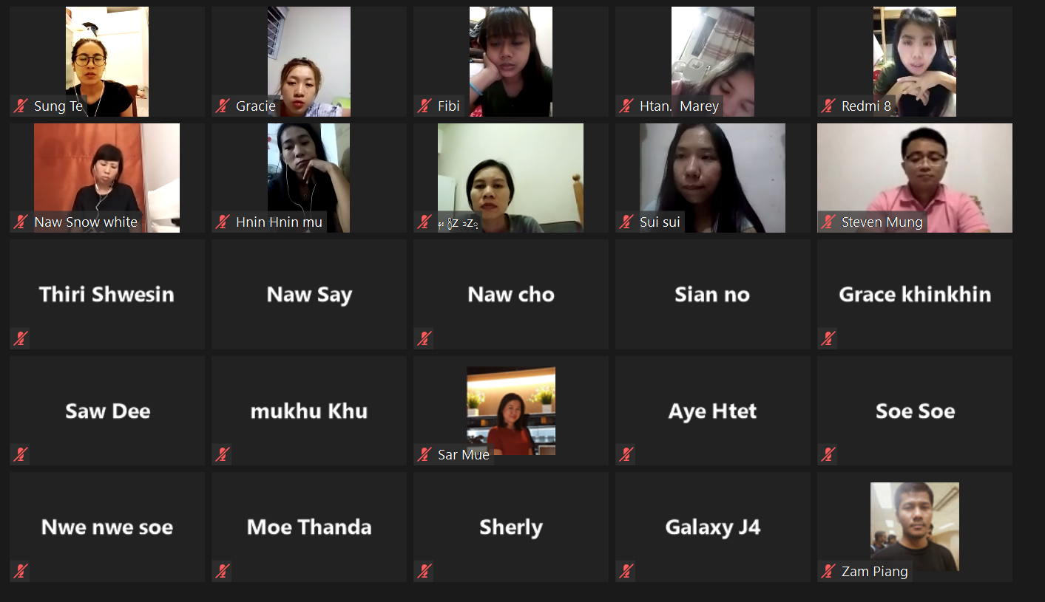
Task: Click the muted mic icon next to Fibi
Action: click(425, 106)
